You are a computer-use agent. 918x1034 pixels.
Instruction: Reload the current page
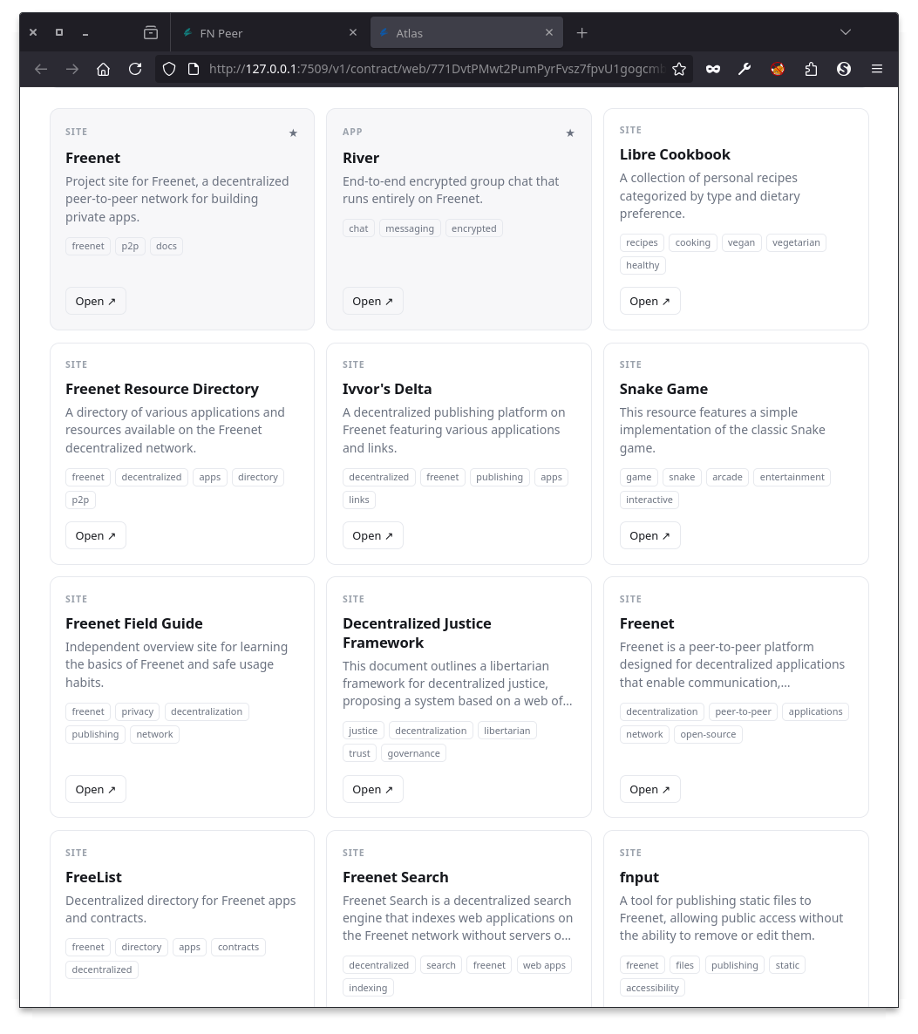[135, 69]
